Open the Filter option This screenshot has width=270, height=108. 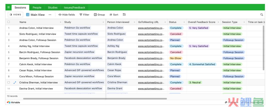click(84, 15)
